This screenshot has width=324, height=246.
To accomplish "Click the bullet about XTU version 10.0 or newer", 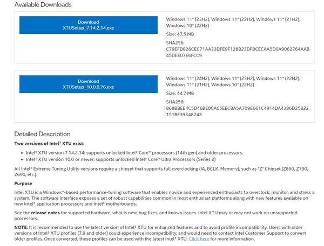I will 120,159.
